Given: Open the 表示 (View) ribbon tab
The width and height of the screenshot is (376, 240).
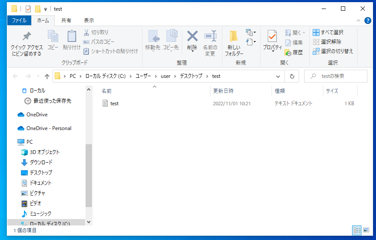Looking at the screenshot, I should click(89, 20).
